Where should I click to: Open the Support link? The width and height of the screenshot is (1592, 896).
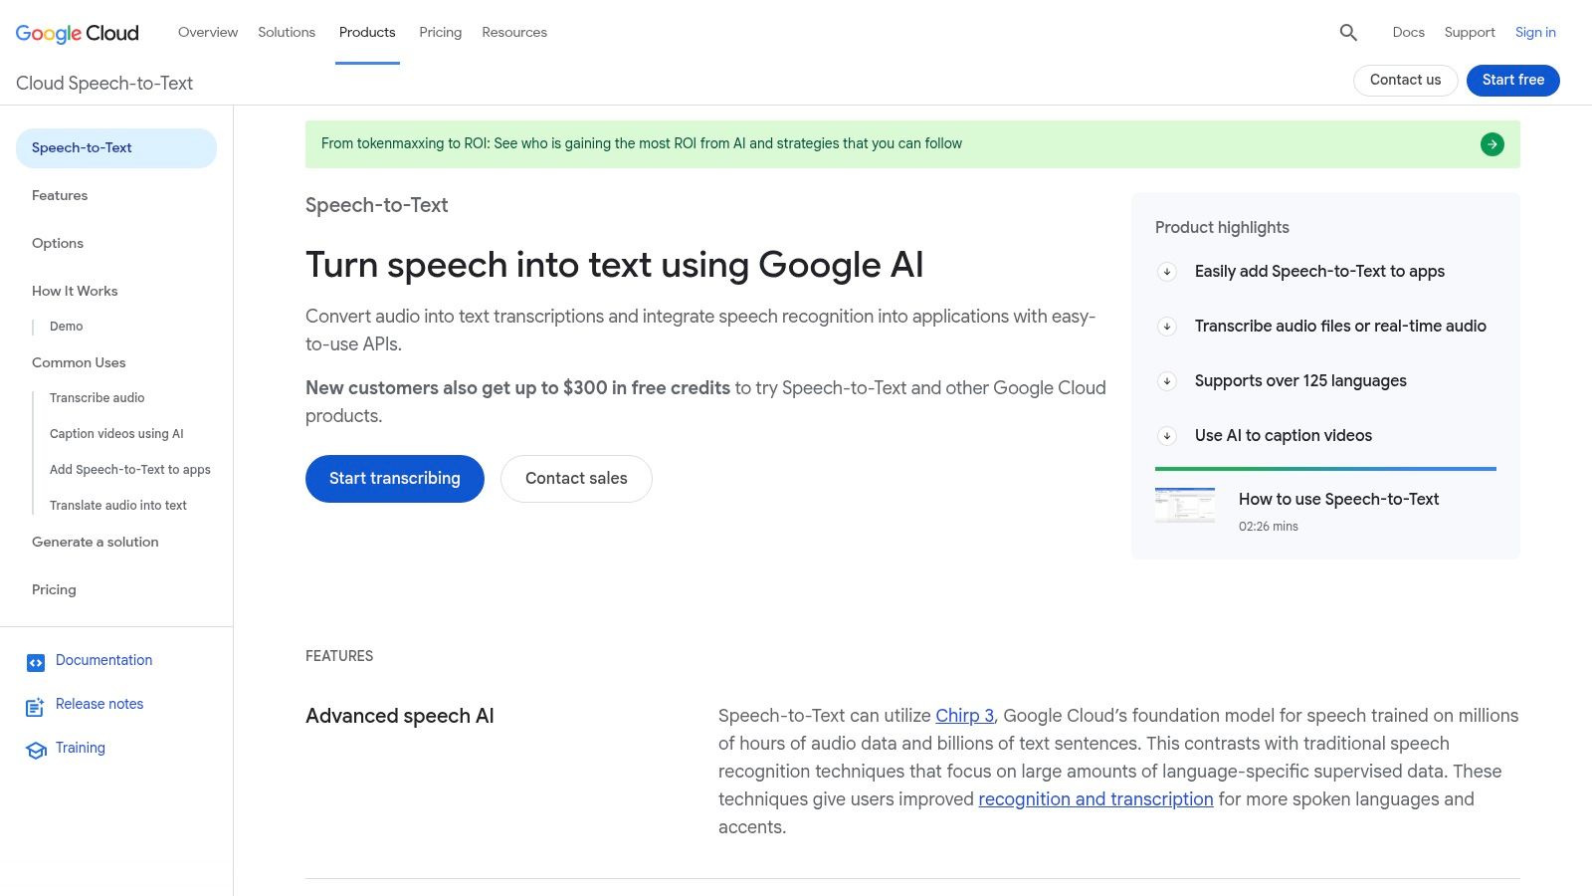tap(1470, 32)
